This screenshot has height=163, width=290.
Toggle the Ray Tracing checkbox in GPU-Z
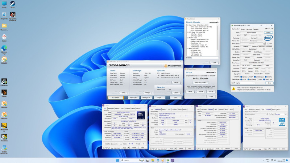(x=249, y=79)
